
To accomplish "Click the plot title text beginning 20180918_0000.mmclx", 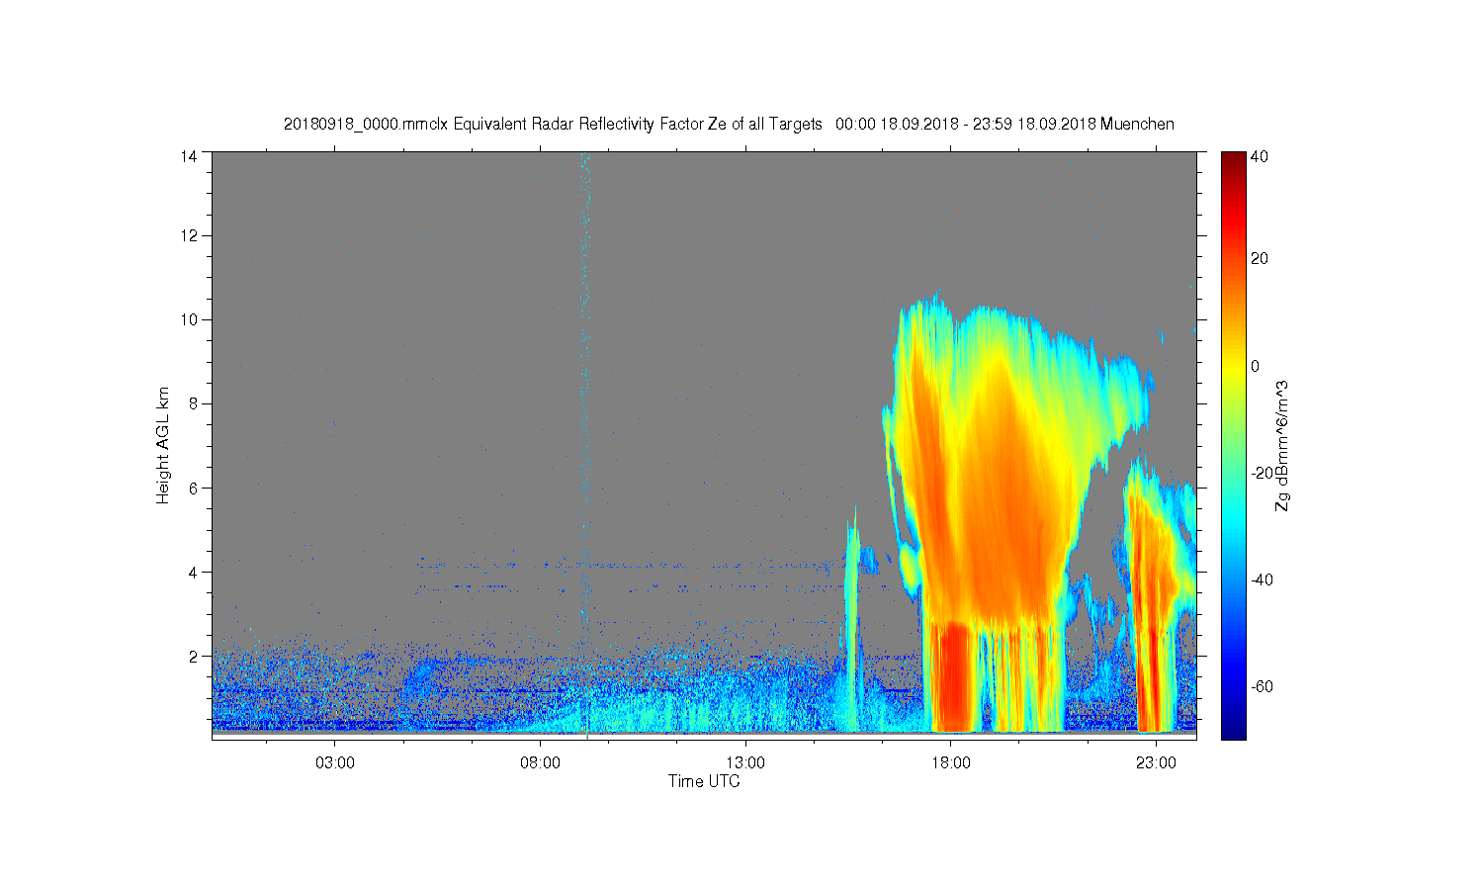I will pyautogui.click(x=729, y=124).
